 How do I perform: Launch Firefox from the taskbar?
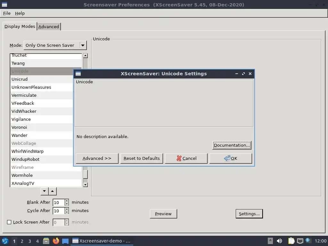[x=56, y=241]
